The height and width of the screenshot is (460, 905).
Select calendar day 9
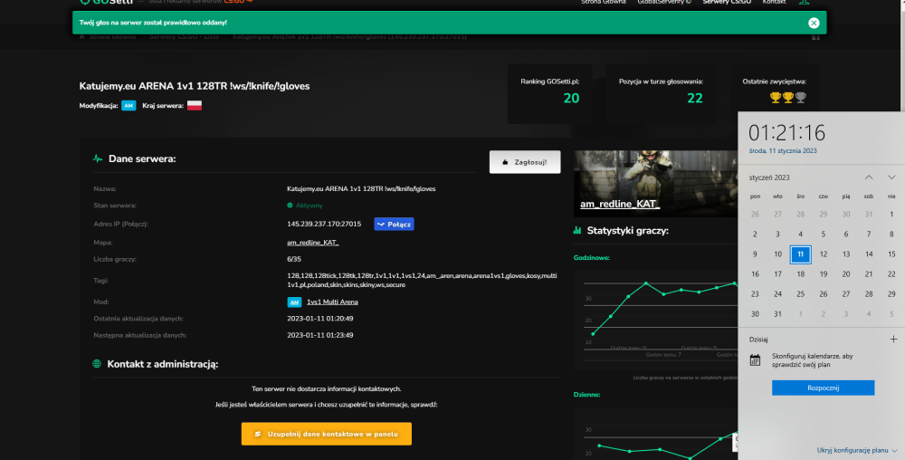(755, 254)
